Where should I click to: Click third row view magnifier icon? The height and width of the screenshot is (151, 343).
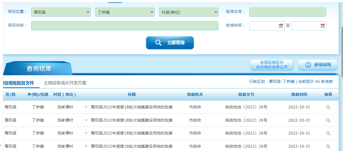(328, 133)
